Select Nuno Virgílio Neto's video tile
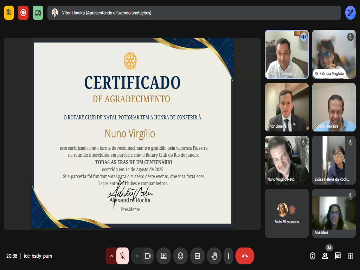Screen dimensions: 360x270 tap(287, 160)
